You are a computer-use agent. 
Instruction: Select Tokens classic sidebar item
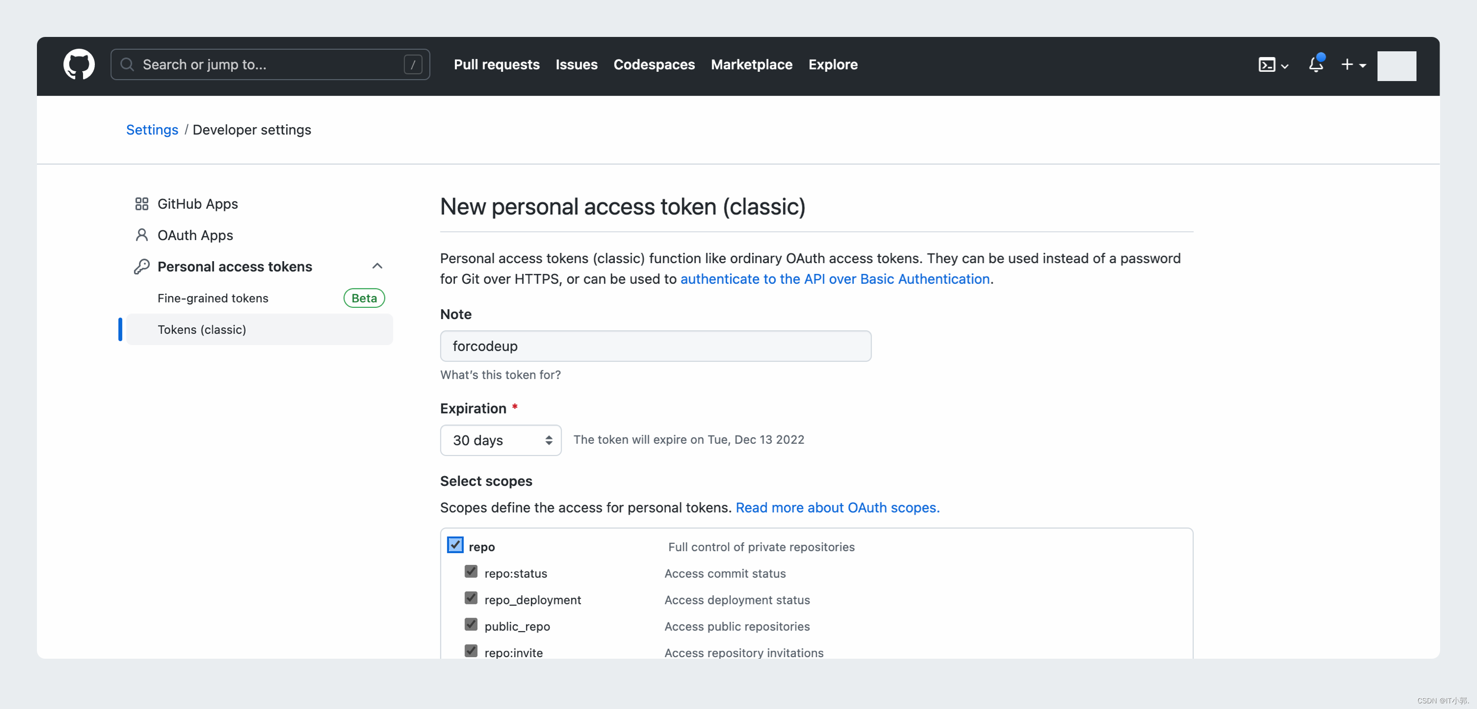(202, 329)
